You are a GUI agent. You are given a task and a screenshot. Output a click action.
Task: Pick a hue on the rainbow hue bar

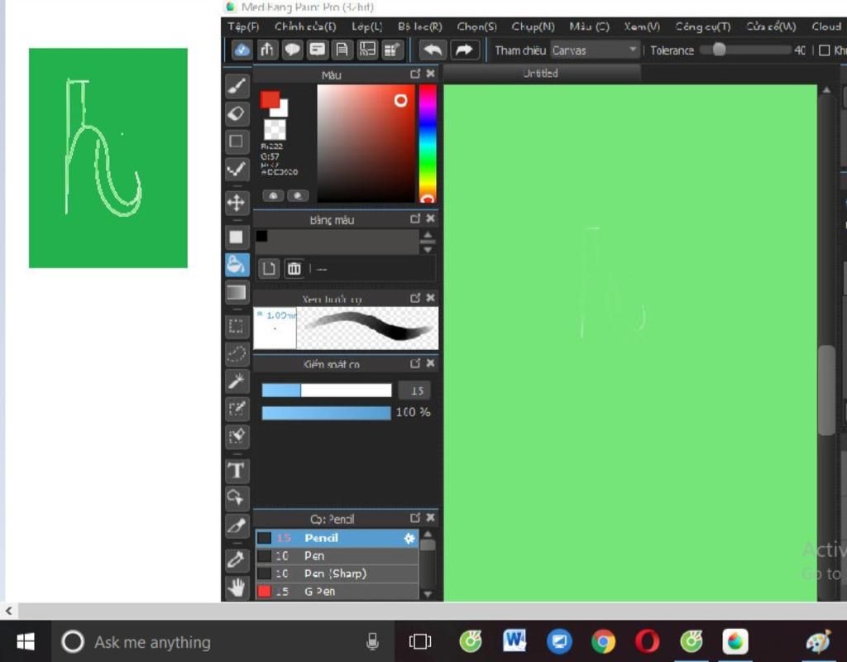pyautogui.click(x=428, y=143)
